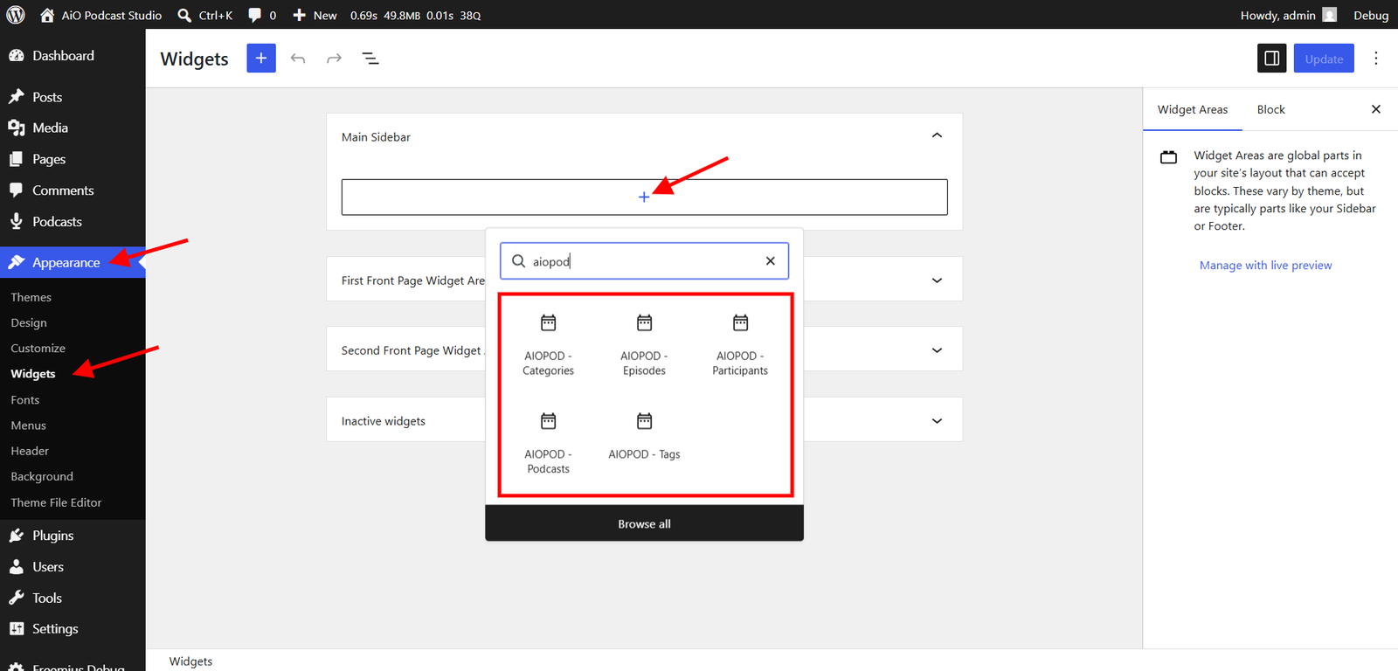Open Theme File Editor
Viewport: 1398px width, 671px height.
[x=56, y=502]
